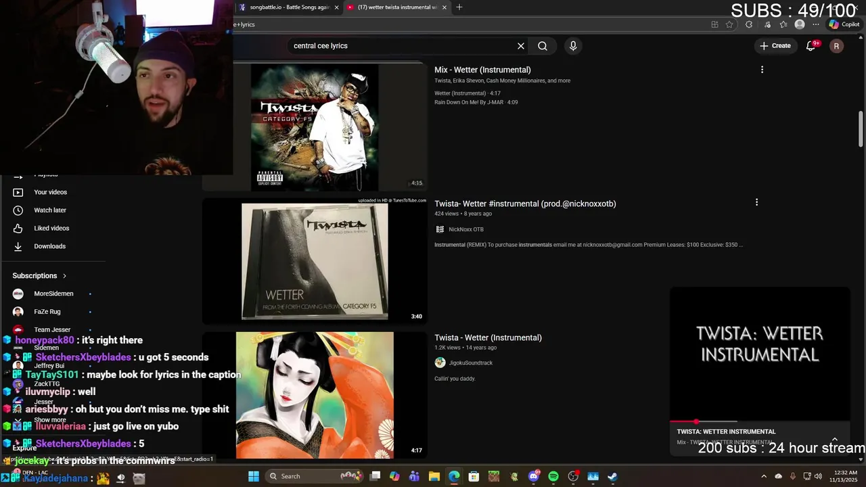Open geisha artwork video thumbnail
The image size is (866, 487).
coord(315,395)
